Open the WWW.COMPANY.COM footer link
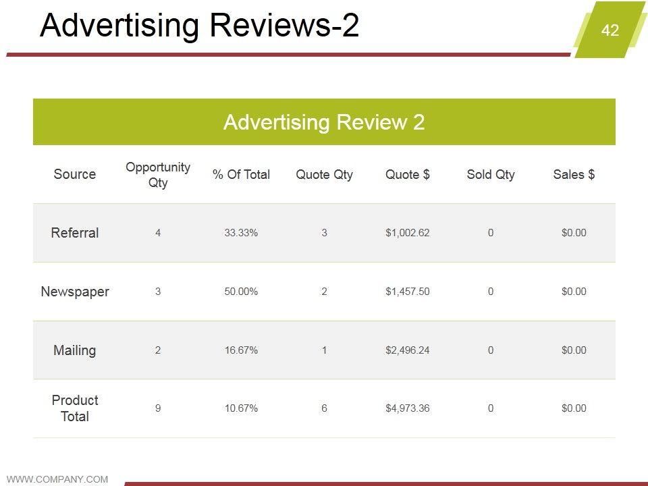The height and width of the screenshot is (486, 648). pos(57,479)
